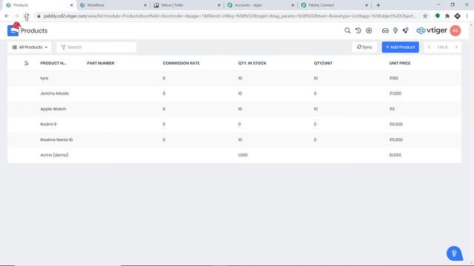Switch to the Workflows browser tab
The height and width of the screenshot is (266, 474).
click(x=113, y=5)
